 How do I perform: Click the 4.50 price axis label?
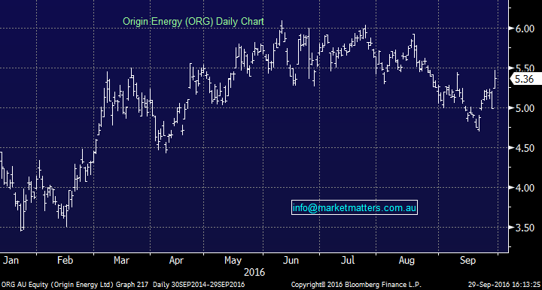[x=525, y=148]
